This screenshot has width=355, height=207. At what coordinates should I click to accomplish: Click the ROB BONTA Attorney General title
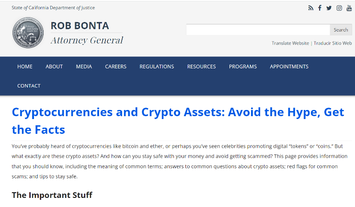point(87,33)
